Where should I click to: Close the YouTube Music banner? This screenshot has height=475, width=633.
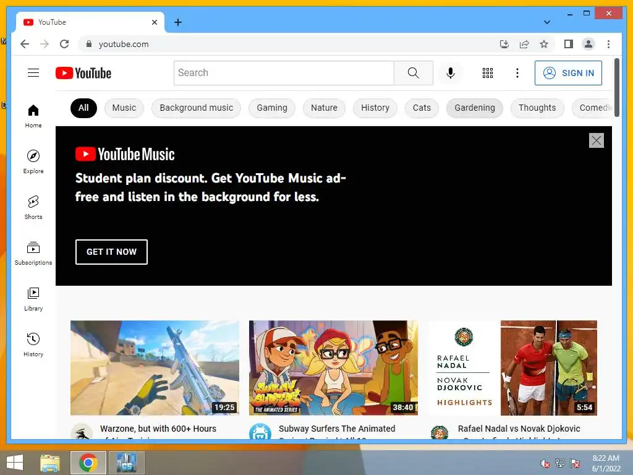597,140
